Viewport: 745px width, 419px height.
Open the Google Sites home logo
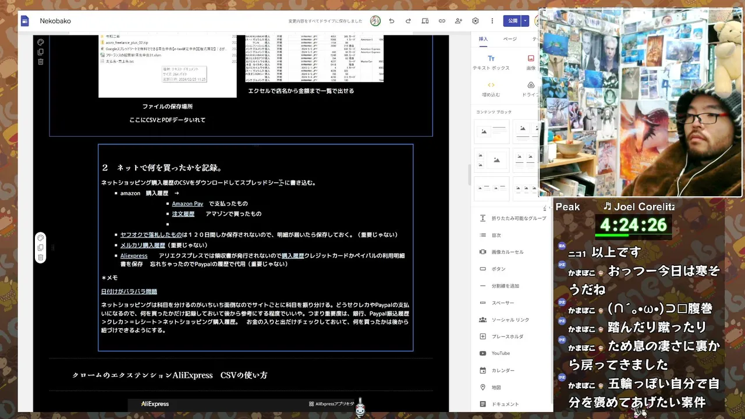click(x=25, y=21)
